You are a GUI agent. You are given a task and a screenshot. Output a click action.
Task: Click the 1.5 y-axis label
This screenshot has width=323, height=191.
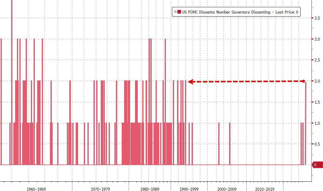coord(317,102)
